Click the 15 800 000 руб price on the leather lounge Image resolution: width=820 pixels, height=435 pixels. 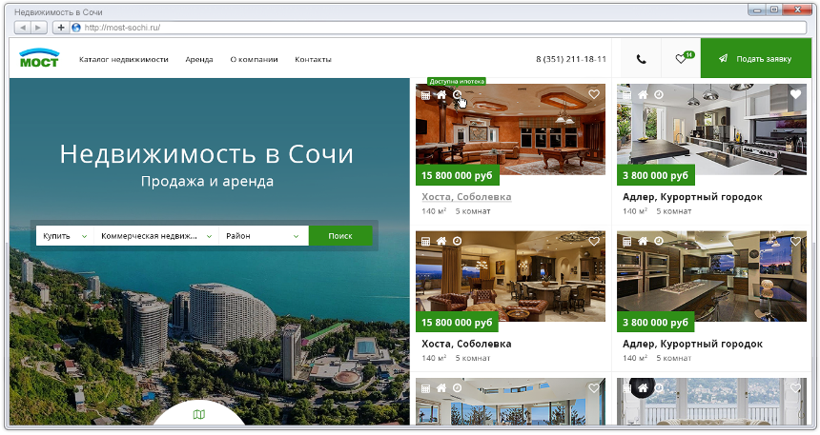(x=457, y=322)
